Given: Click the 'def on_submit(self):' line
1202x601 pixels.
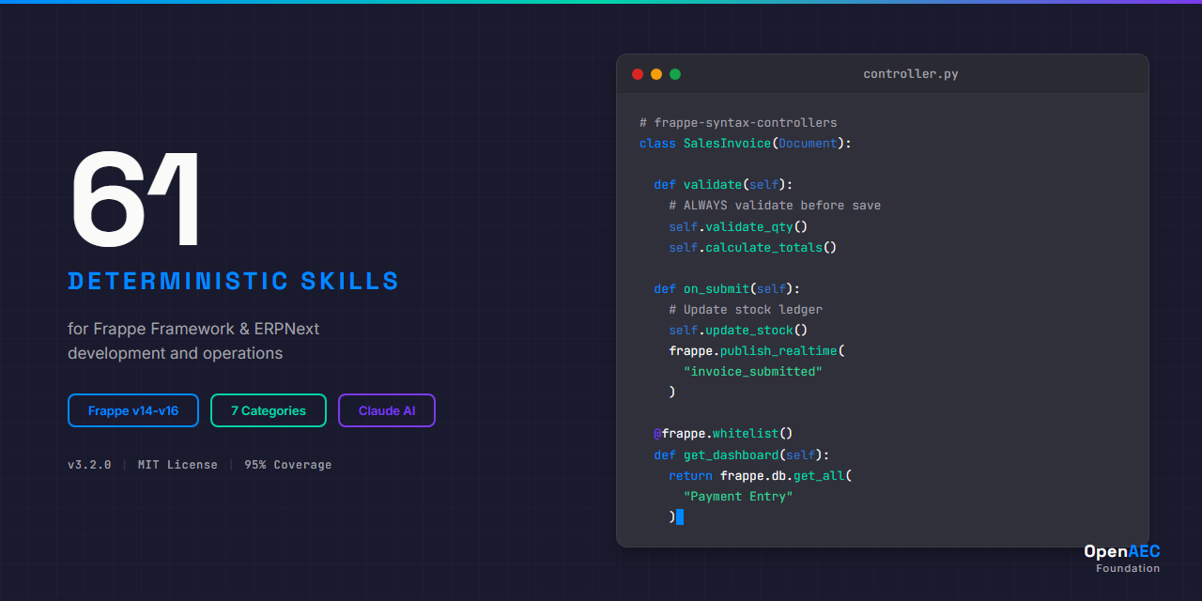Looking at the screenshot, I should (727, 289).
